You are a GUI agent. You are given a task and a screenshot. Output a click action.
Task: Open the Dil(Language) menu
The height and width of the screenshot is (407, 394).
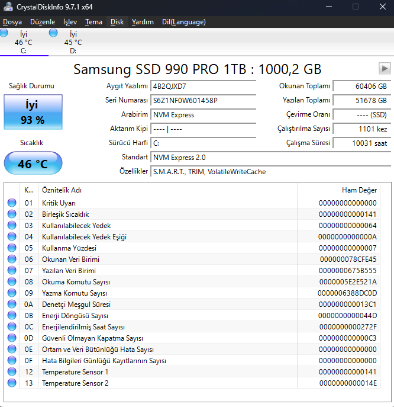pyautogui.click(x=184, y=22)
